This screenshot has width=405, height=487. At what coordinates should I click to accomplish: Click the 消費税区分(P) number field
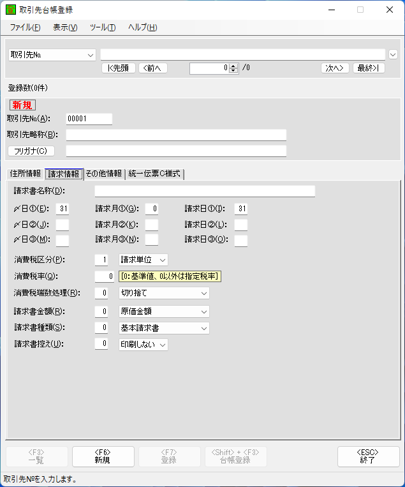pyautogui.click(x=101, y=260)
